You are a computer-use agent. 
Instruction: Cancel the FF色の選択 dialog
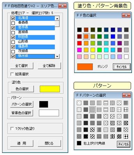(122, 67)
